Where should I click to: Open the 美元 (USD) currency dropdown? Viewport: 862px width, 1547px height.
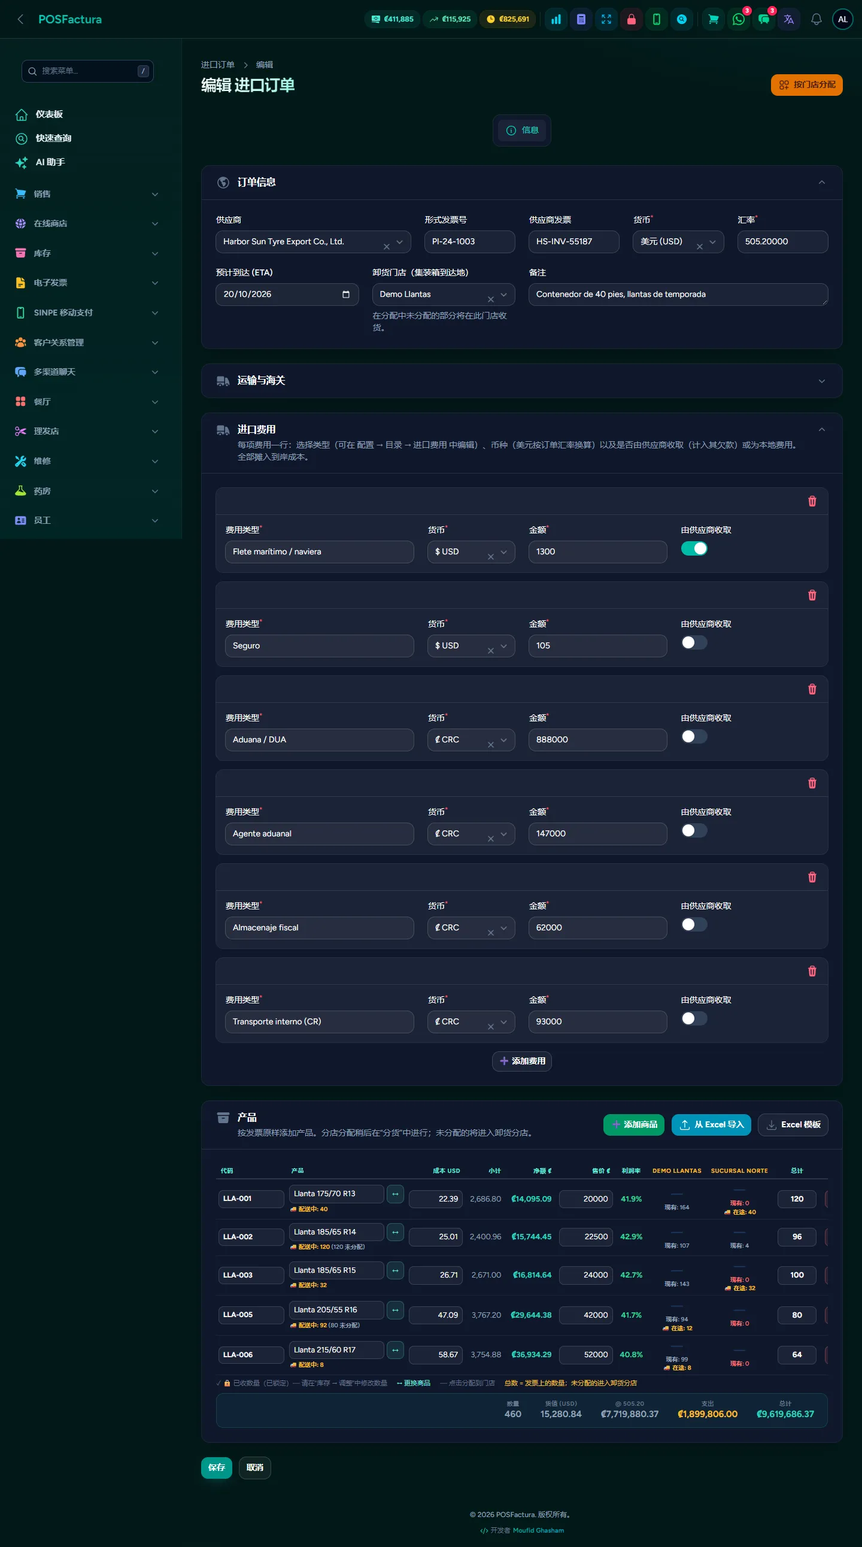pyautogui.click(x=678, y=242)
